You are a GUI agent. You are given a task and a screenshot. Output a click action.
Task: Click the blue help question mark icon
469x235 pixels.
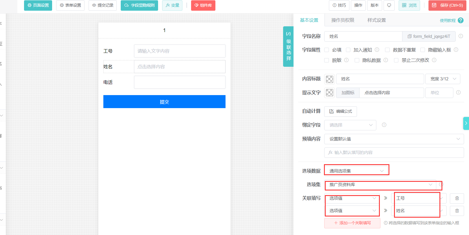pyautogui.click(x=461, y=21)
